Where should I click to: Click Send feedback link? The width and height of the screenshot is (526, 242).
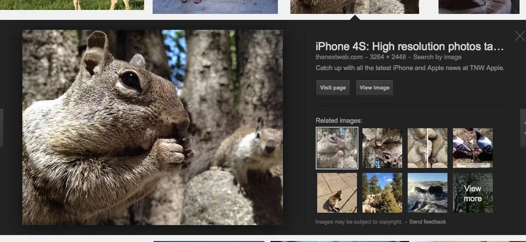point(428,222)
